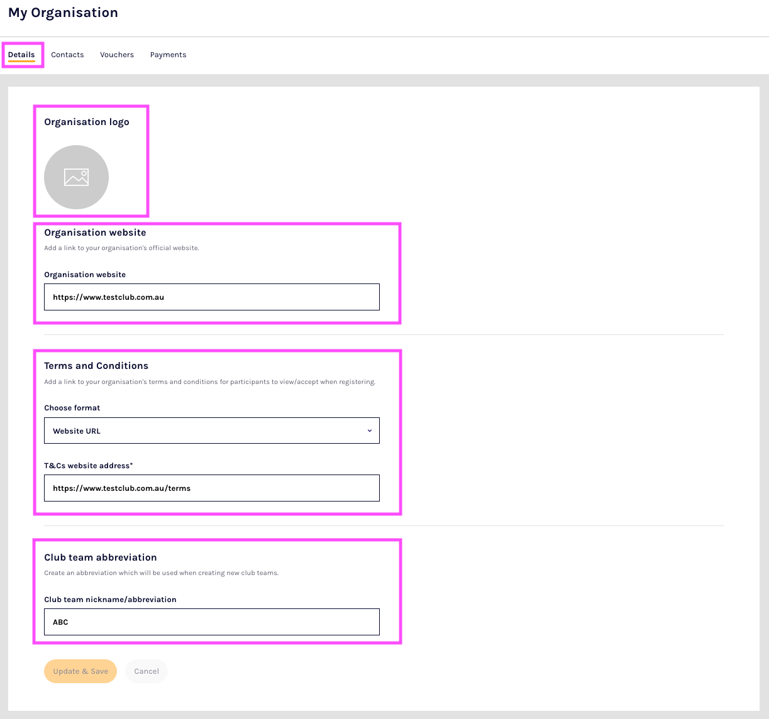Click the chevron arrow on format dropdown

pos(369,431)
